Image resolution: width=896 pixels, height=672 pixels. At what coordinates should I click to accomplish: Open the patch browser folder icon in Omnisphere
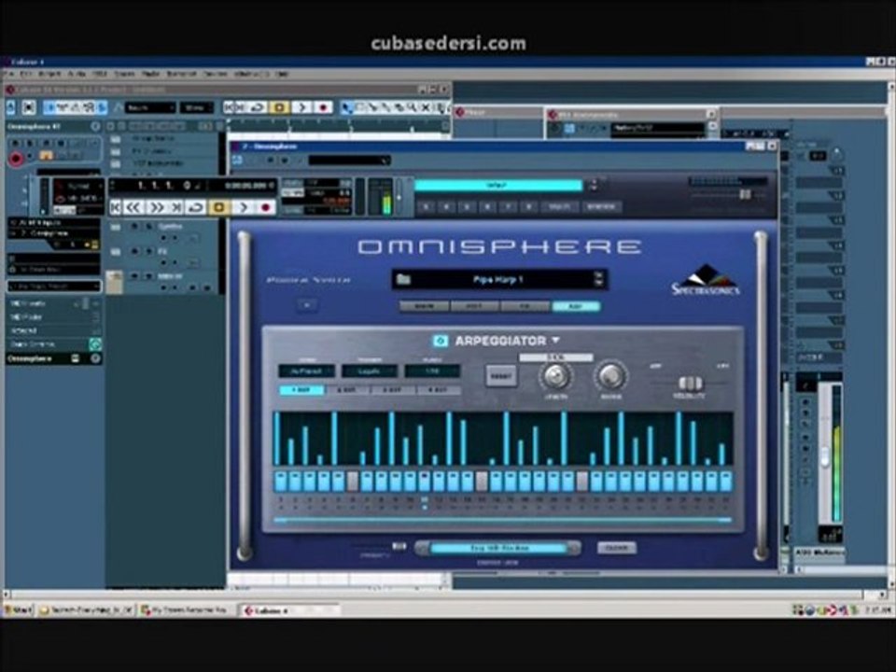click(404, 279)
